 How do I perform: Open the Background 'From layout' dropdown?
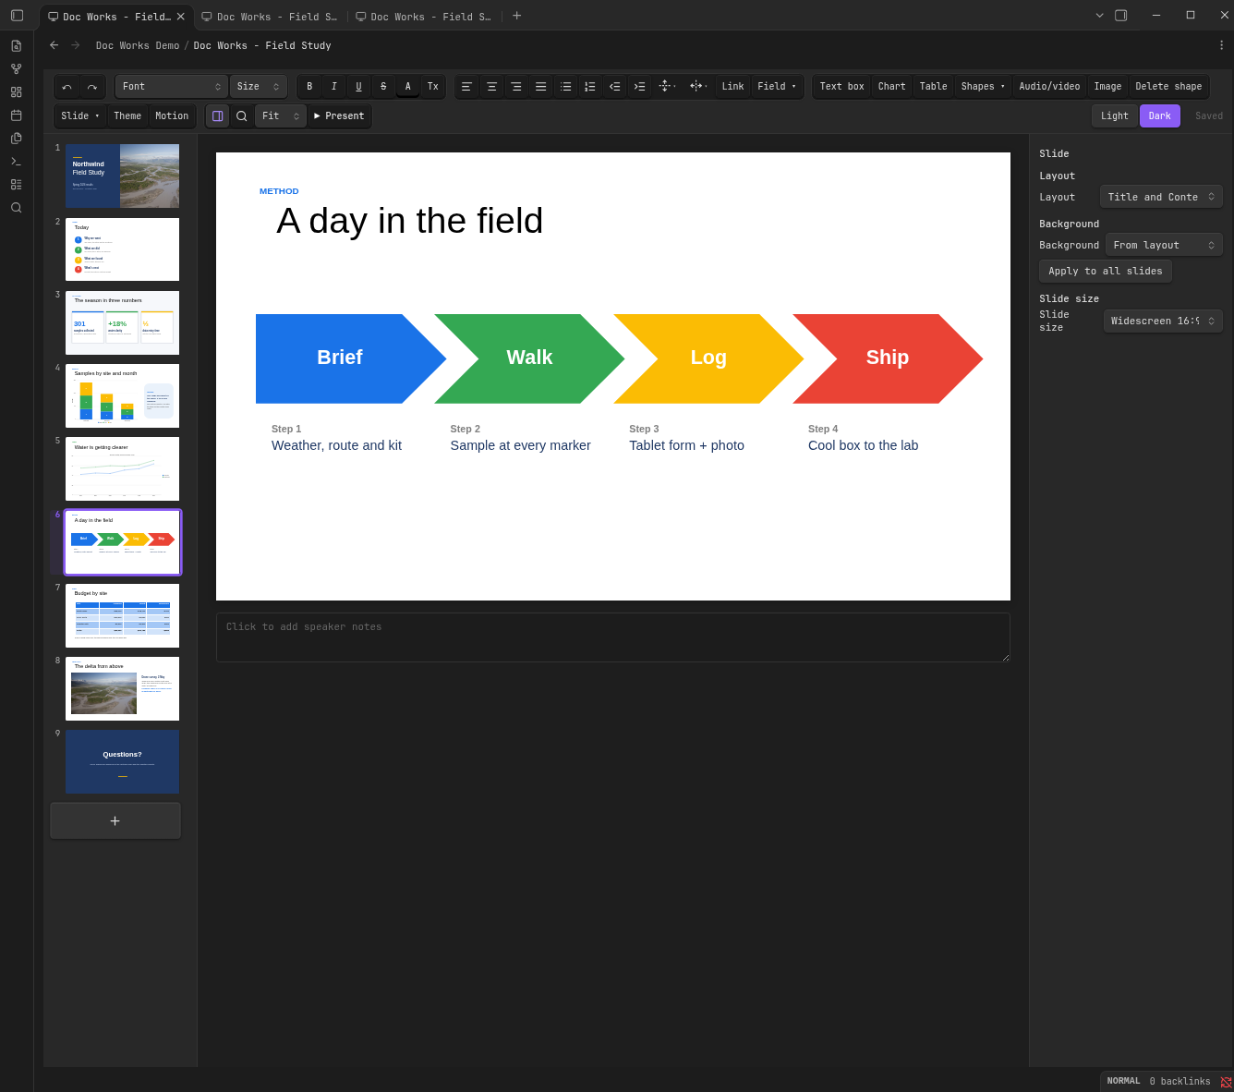coord(1164,245)
